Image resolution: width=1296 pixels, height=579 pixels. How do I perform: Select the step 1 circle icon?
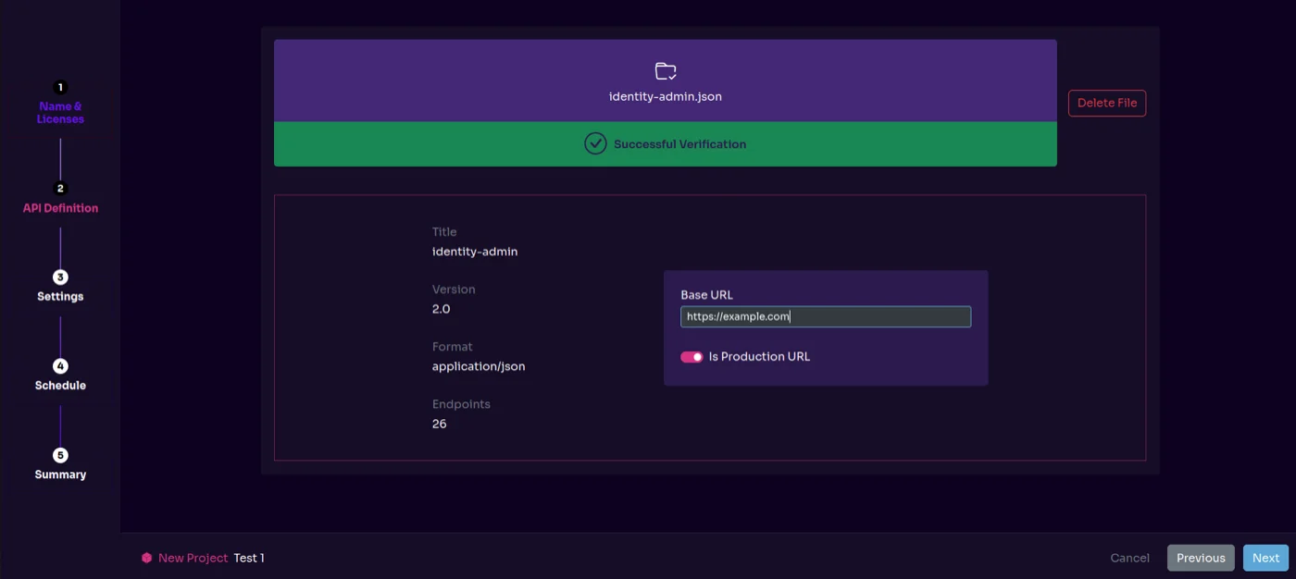click(x=59, y=86)
